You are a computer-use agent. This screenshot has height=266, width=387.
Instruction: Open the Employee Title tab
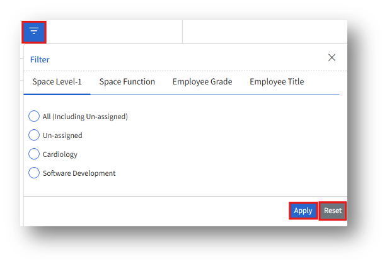coord(277,82)
